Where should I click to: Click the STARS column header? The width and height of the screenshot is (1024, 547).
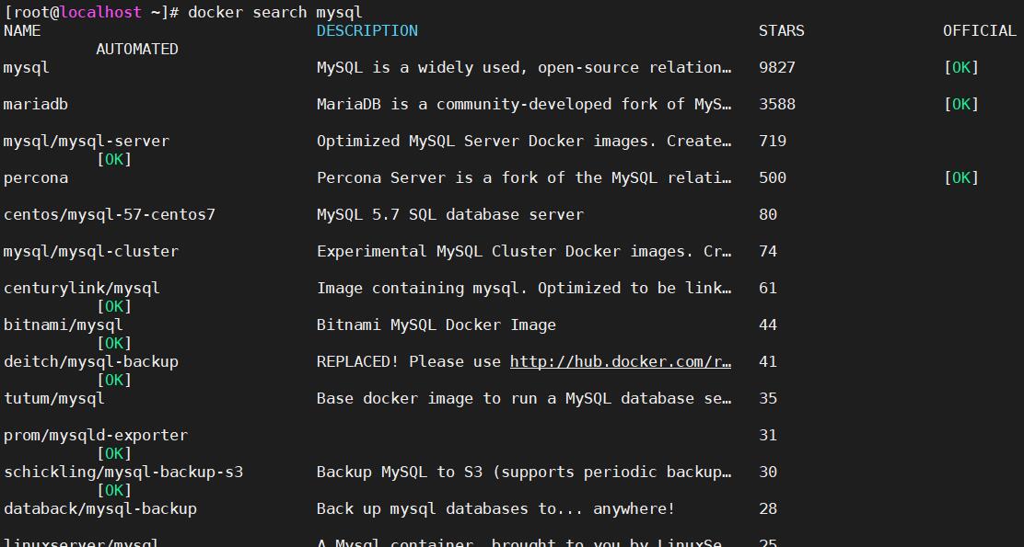click(x=782, y=30)
